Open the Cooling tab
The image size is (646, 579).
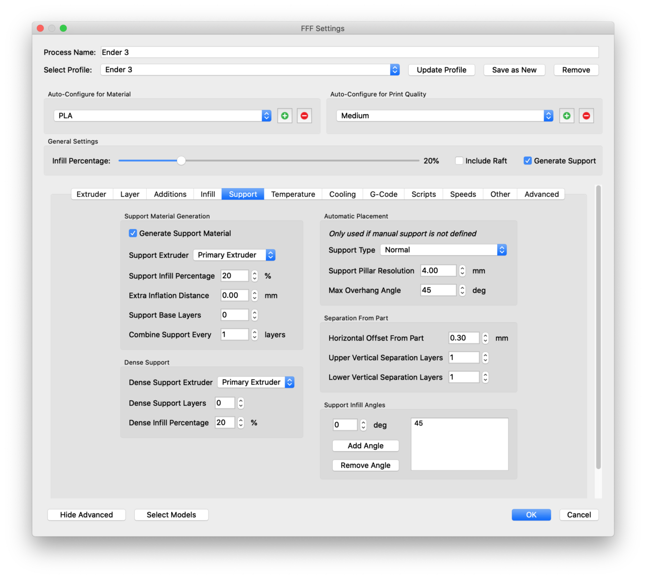[342, 194]
